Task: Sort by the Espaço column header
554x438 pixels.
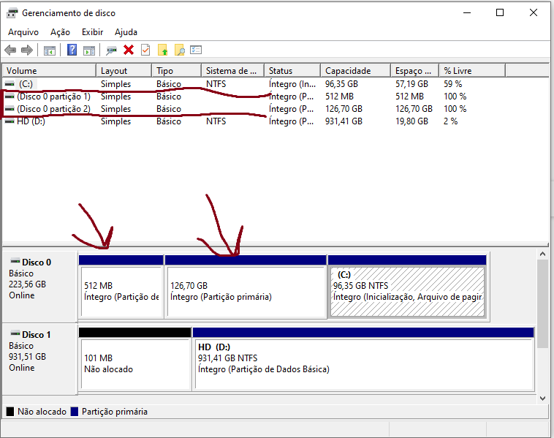Action: [415, 71]
